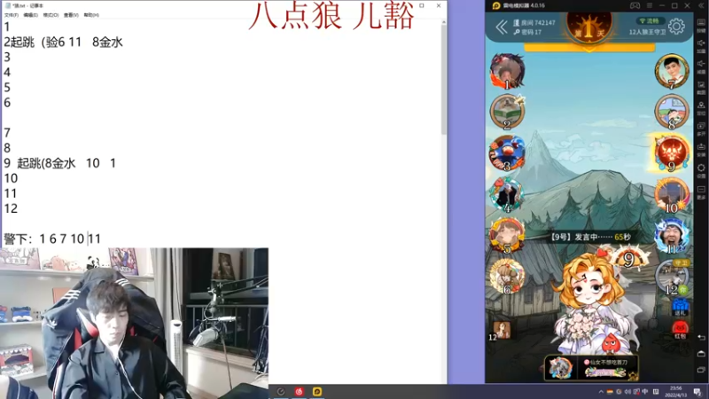Open the game settings gear icon
This screenshot has width=709, height=399.
pyautogui.click(x=676, y=27)
